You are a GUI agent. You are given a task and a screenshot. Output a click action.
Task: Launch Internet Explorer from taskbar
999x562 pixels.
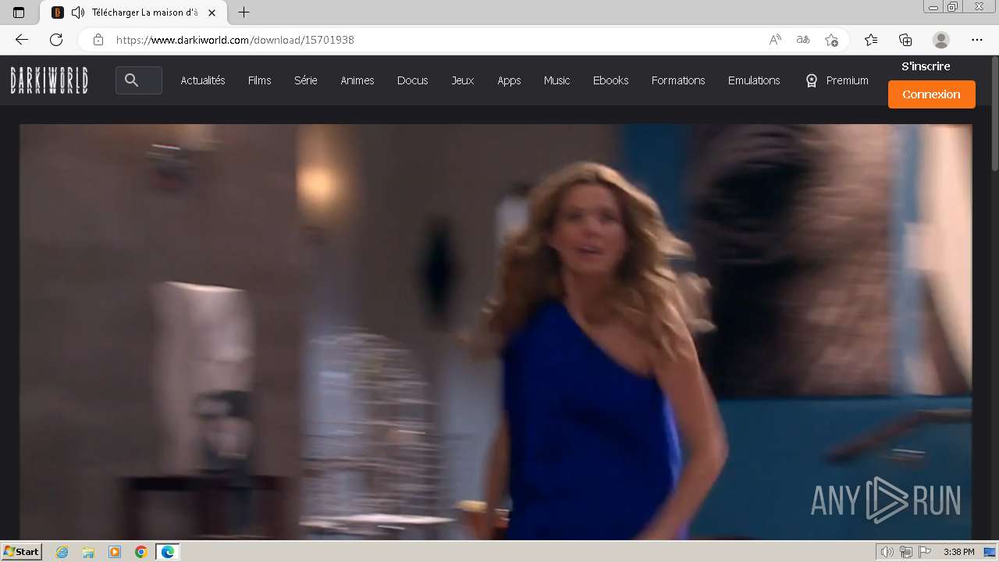click(x=62, y=552)
